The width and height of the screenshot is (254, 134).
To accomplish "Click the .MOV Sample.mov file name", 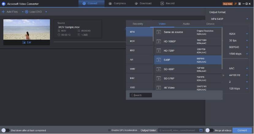I will pos(69,27).
